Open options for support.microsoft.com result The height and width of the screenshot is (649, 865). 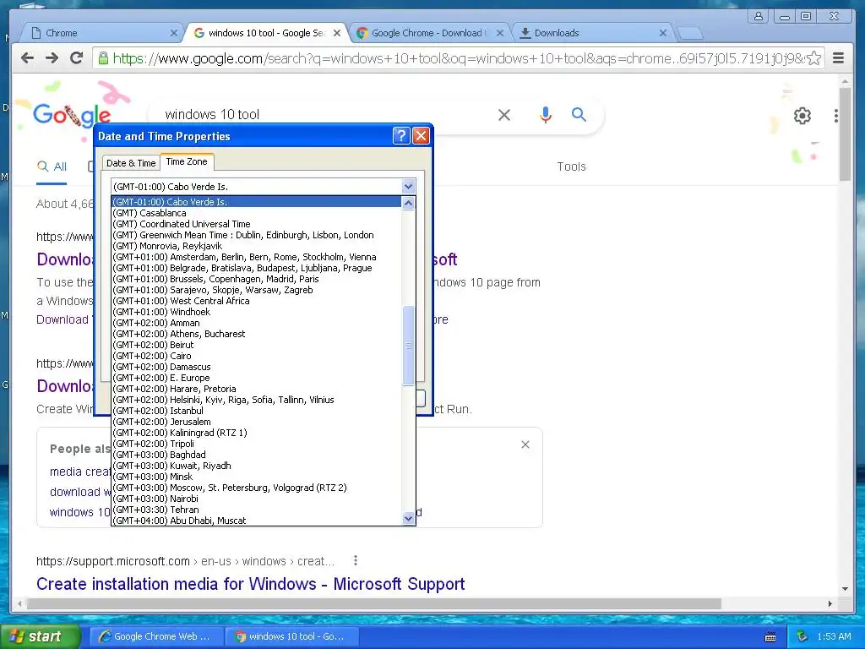pos(356,561)
